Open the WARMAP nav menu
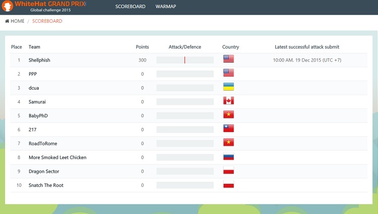Image resolution: width=378 pixels, height=214 pixels. (x=166, y=7)
